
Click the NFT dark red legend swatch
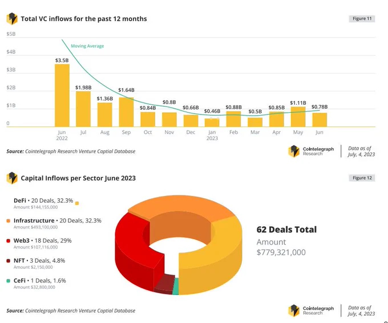[9, 261]
